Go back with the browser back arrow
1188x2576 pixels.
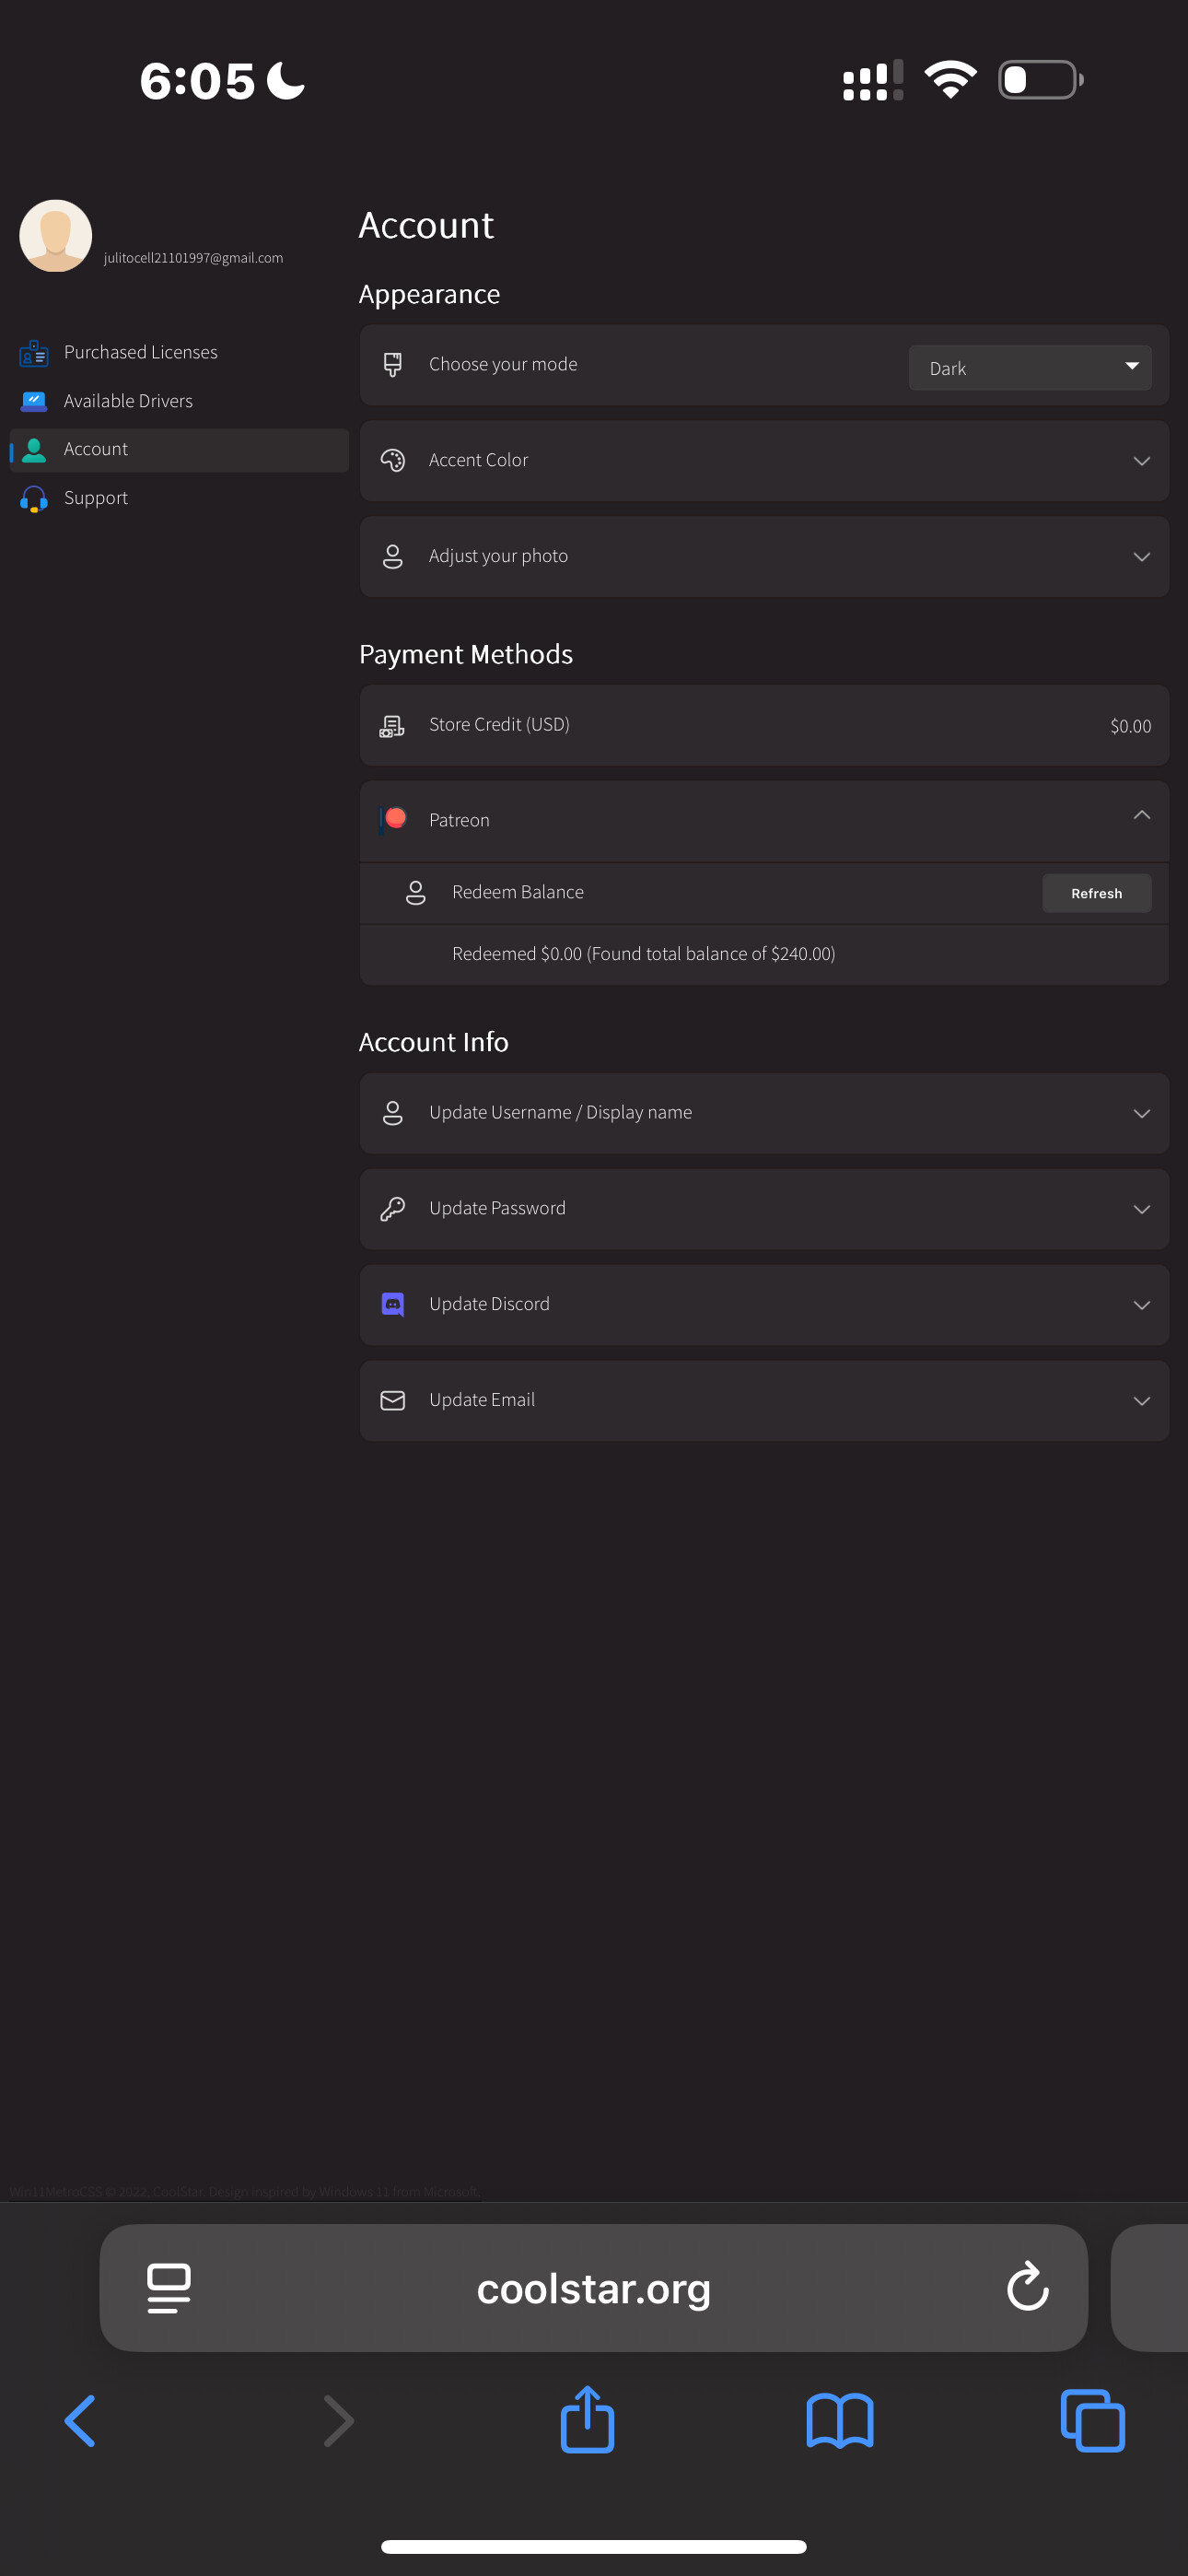pyautogui.click(x=80, y=2420)
